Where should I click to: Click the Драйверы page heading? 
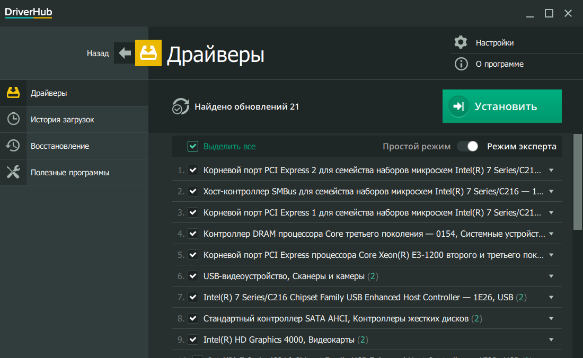coord(216,54)
